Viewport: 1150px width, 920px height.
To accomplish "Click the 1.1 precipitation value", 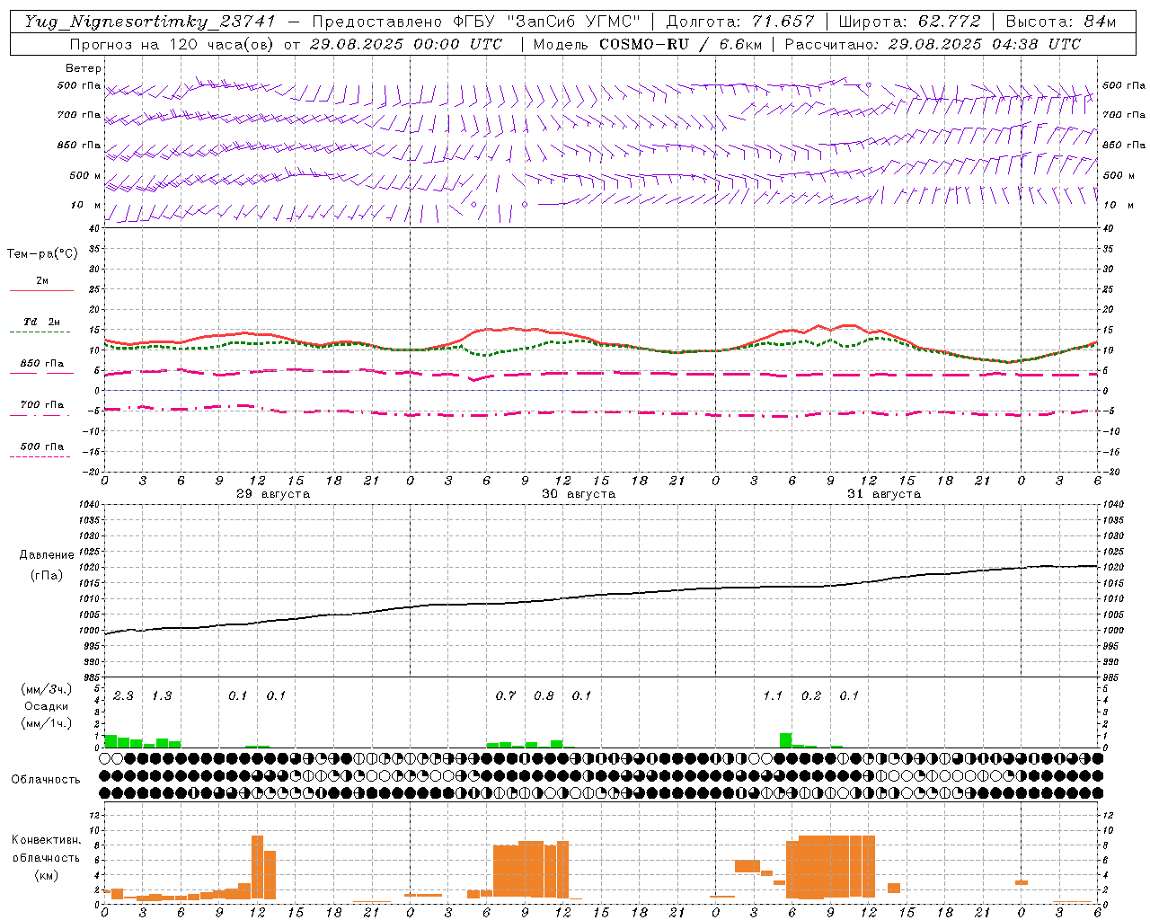I will coord(773,695).
